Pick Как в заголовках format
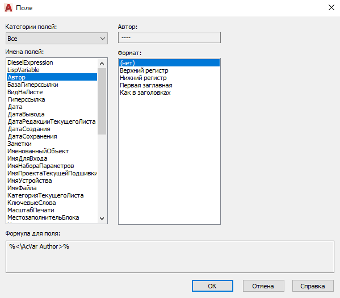Viewport: 340px width, 298px height. click(x=169, y=93)
